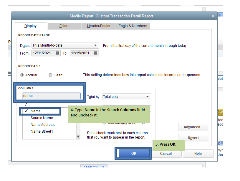The image size is (240, 181).
Task: Click the Cancel button
Action: 166,154
